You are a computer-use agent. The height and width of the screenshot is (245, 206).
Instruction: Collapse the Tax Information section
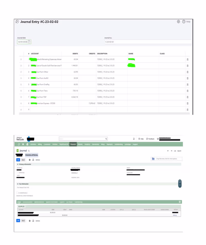(x=18, y=184)
